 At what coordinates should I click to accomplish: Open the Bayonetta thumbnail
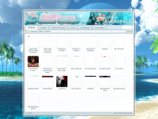pyautogui.click(x=90, y=81)
